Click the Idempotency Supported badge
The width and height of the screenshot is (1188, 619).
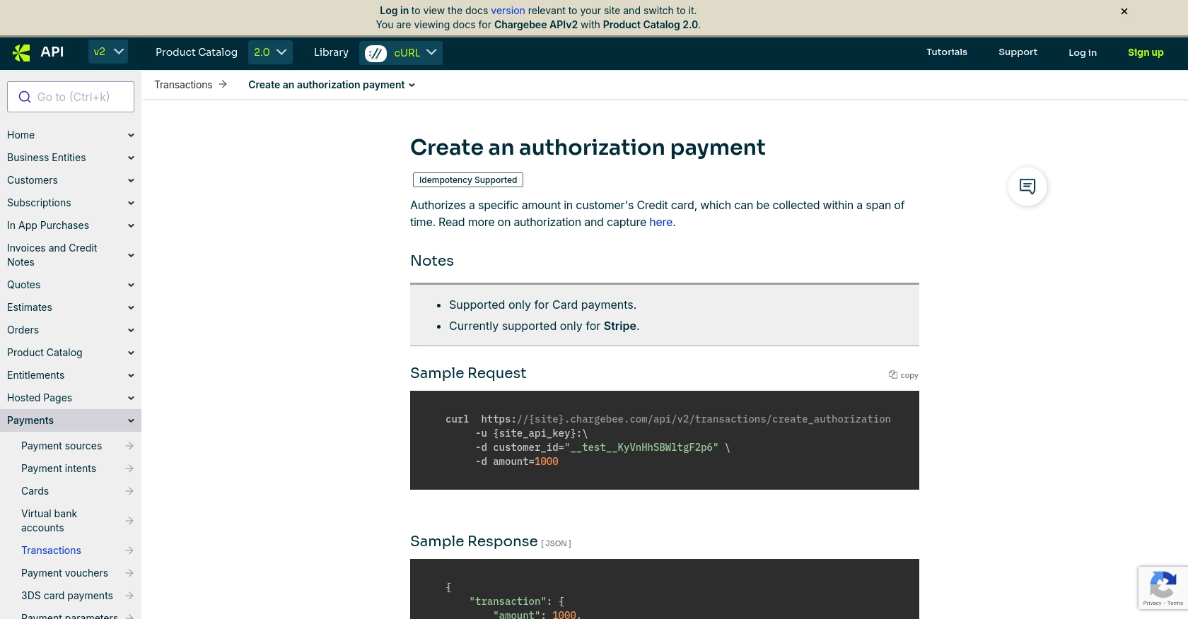pos(468,180)
